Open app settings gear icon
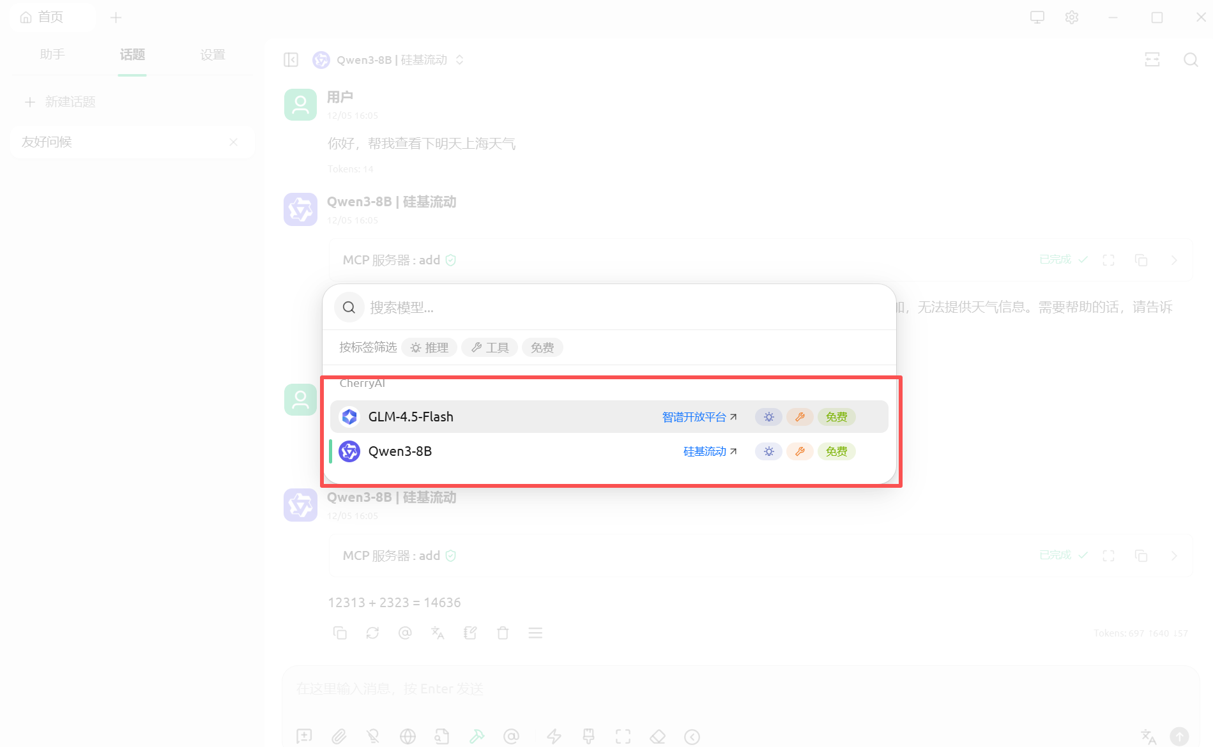Viewport: 1213px width, 747px height. point(1072,17)
